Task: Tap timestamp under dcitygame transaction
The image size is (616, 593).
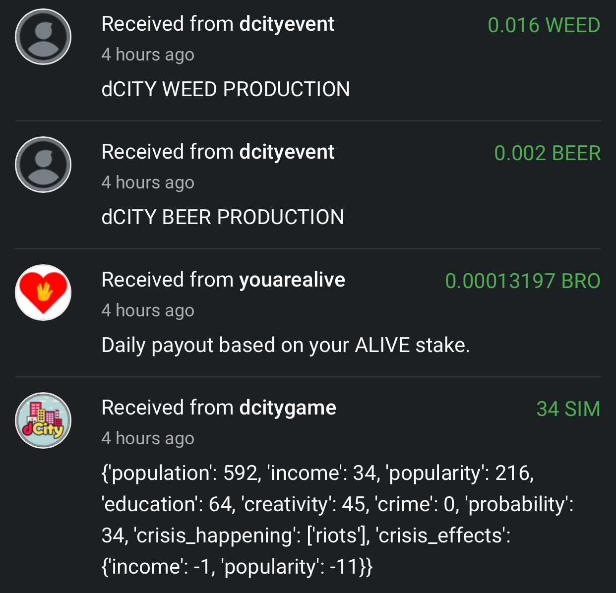Action: [x=148, y=438]
